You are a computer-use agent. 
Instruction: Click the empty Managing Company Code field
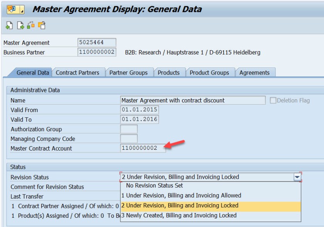[x=129, y=139]
